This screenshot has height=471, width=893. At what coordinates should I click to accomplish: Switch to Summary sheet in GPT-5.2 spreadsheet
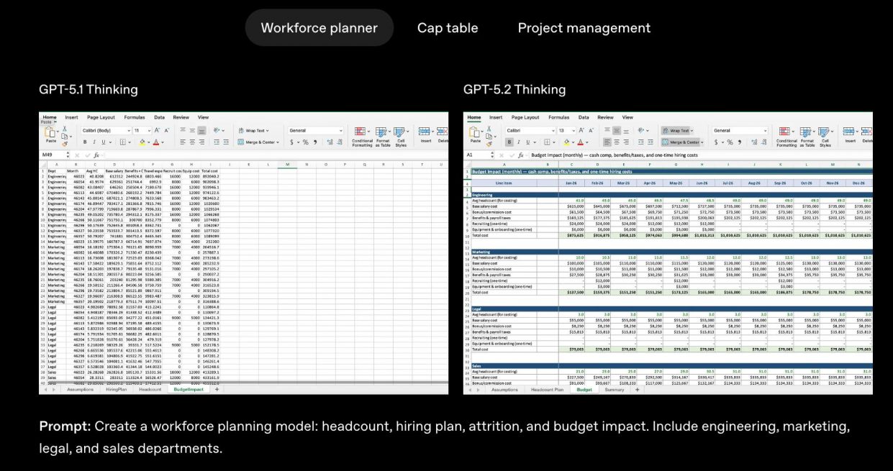pos(615,389)
